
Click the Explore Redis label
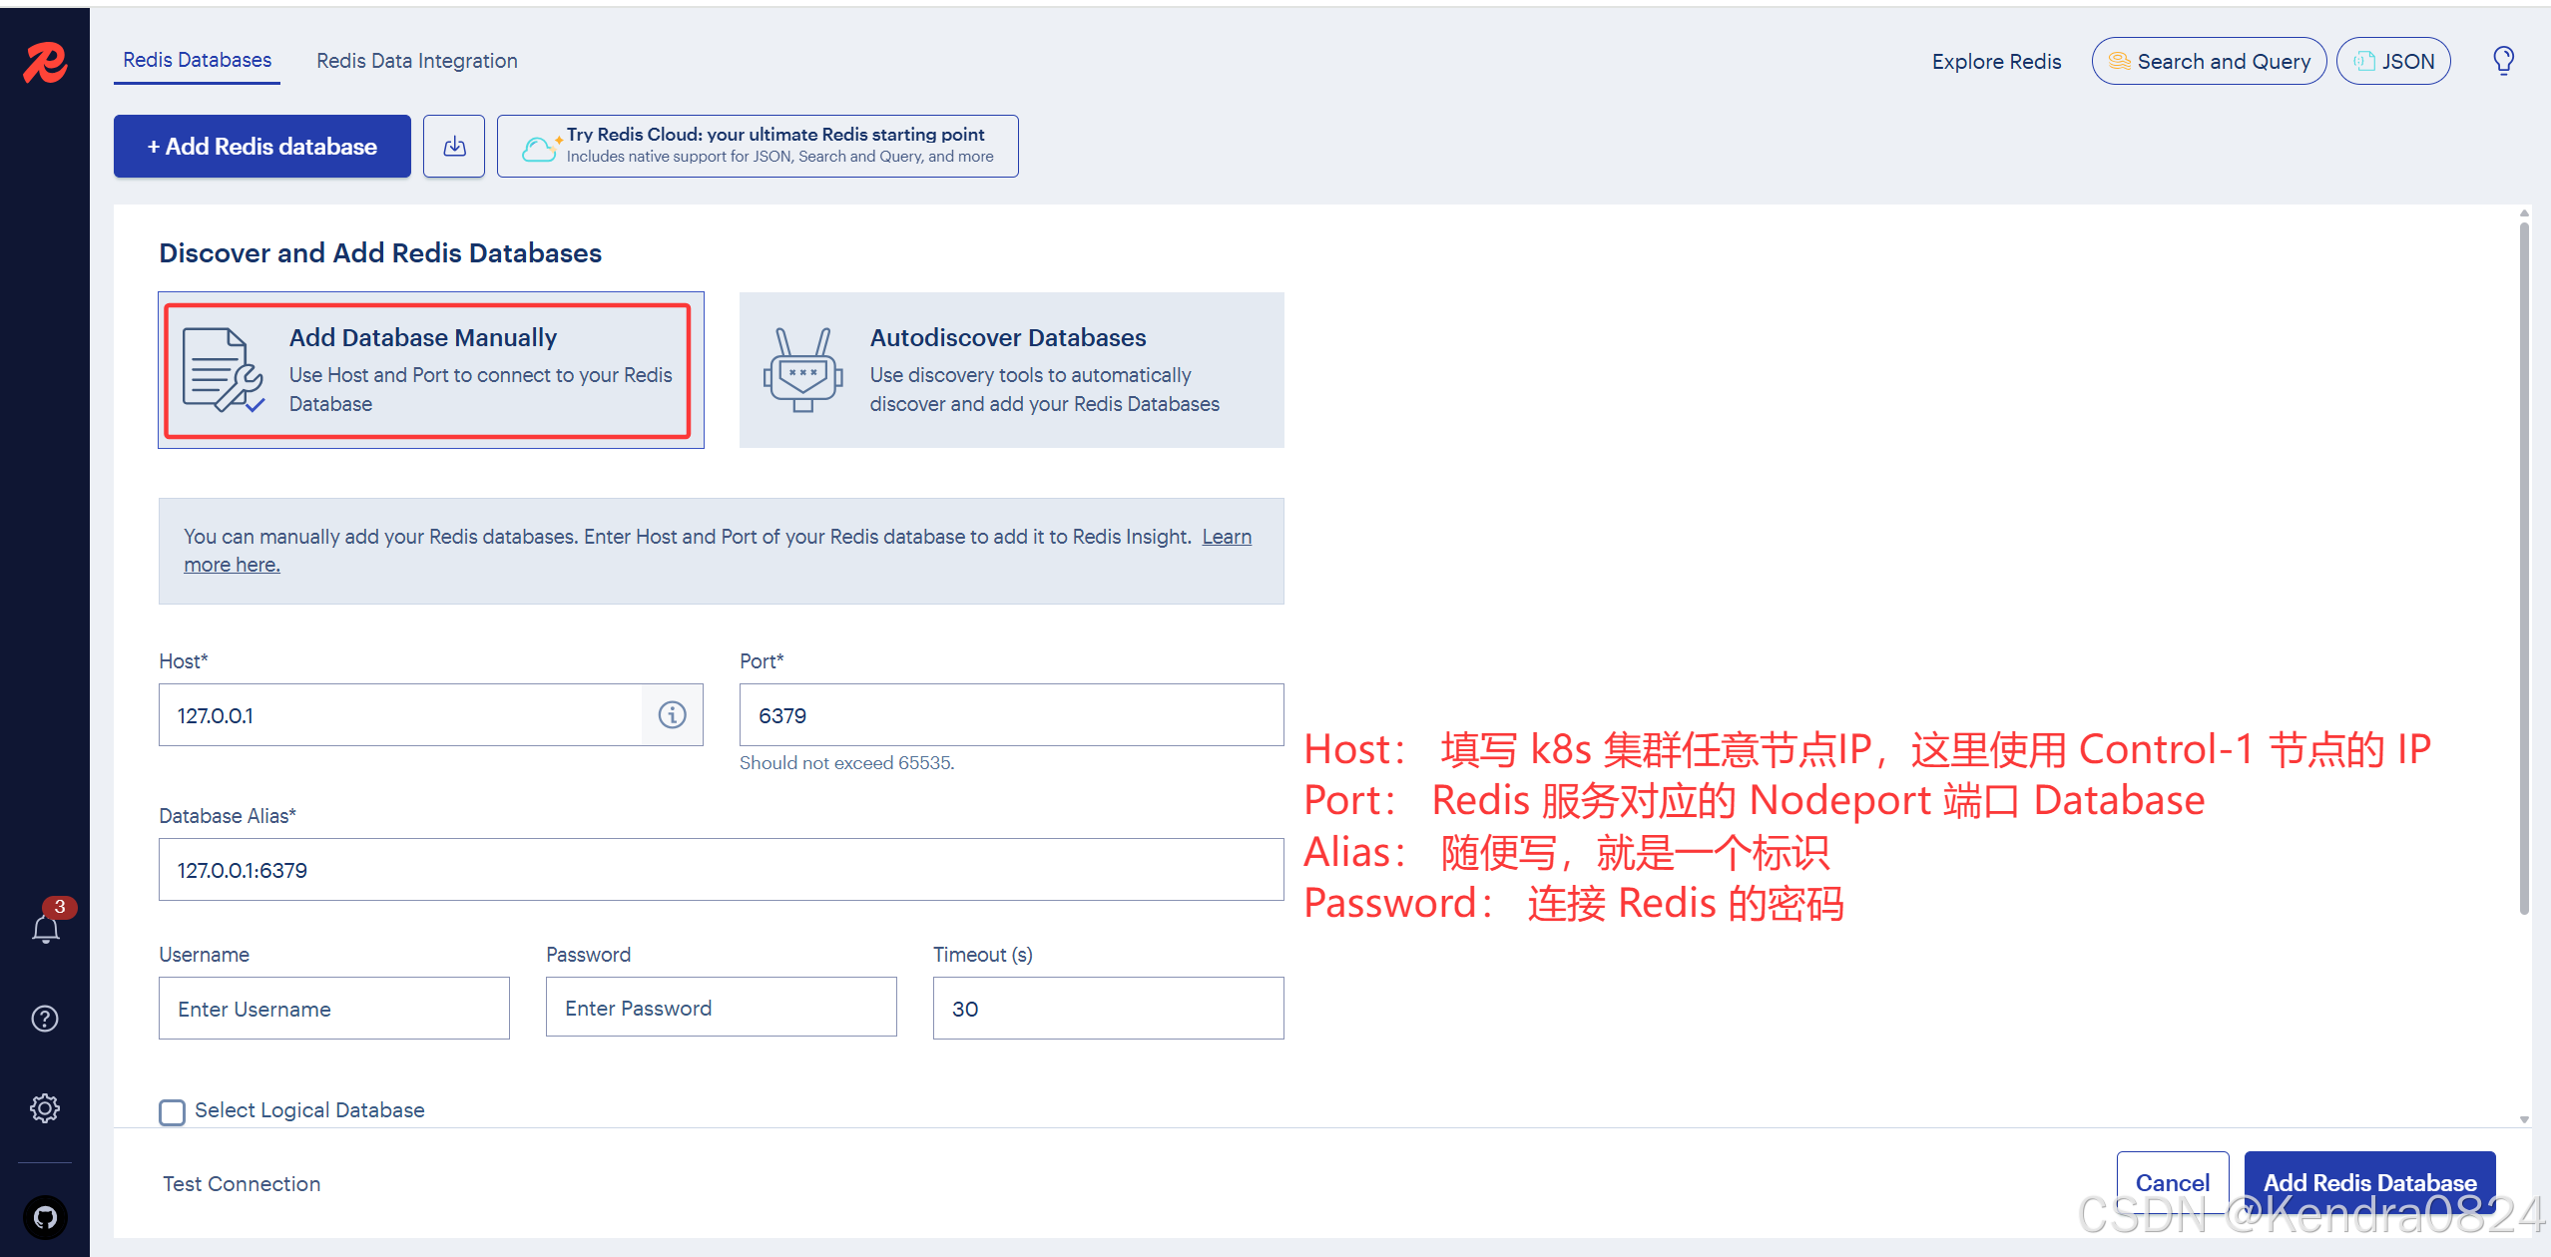pyautogui.click(x=1996, y=61)
